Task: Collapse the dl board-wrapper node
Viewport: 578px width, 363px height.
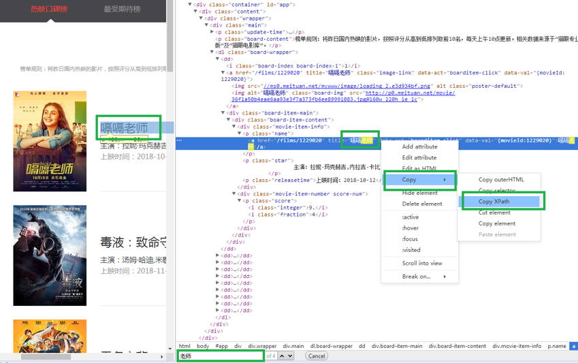Action: coord(212,52)
